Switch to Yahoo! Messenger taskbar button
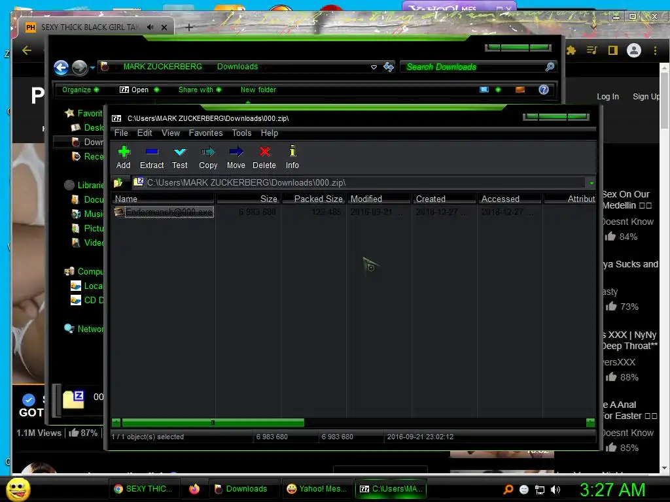Image resolution: width=670 pixels, height=502 pixels. pos(316,489)
